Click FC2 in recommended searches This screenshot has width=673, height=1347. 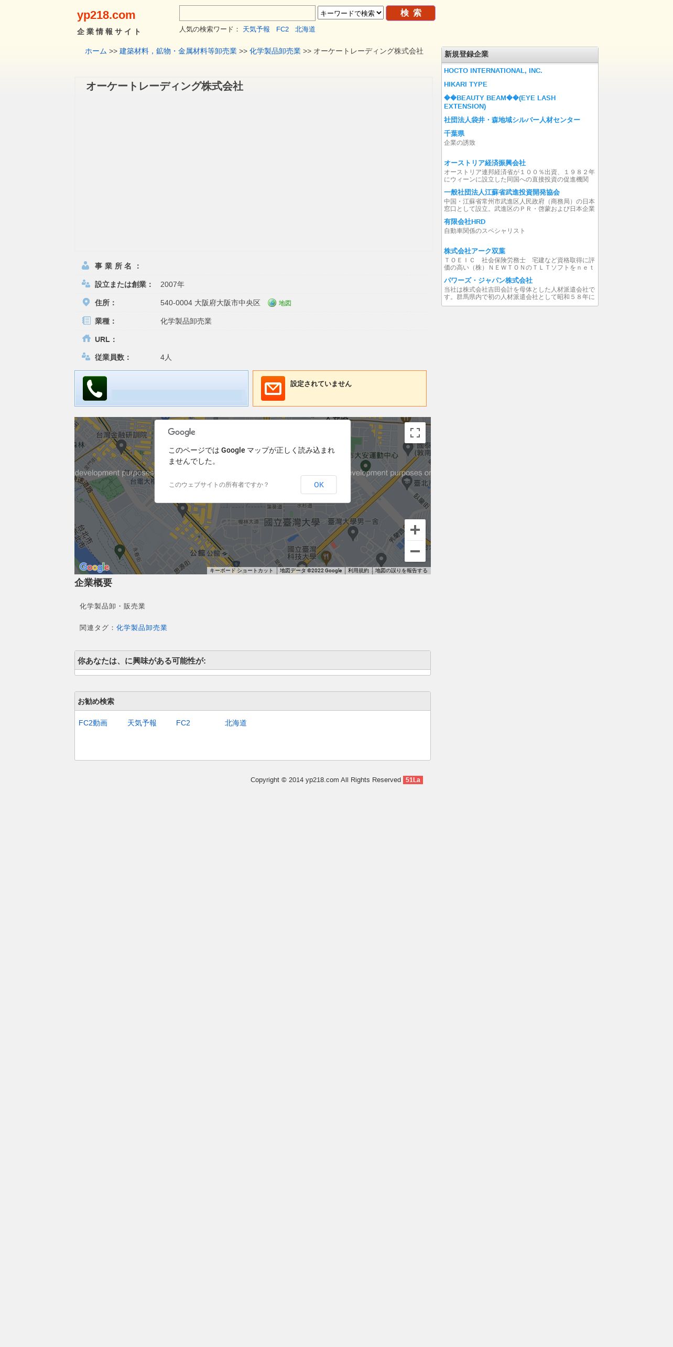[183, 723]
